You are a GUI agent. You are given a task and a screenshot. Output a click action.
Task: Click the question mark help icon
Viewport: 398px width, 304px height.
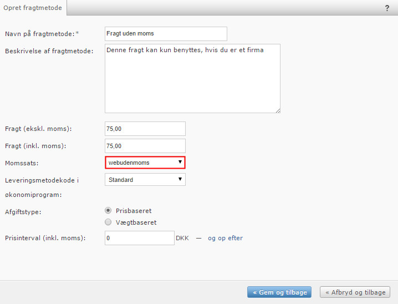(386, 8)
